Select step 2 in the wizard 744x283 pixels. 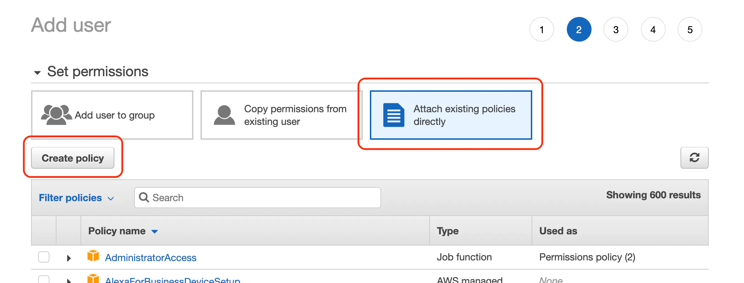coord(579,29)
